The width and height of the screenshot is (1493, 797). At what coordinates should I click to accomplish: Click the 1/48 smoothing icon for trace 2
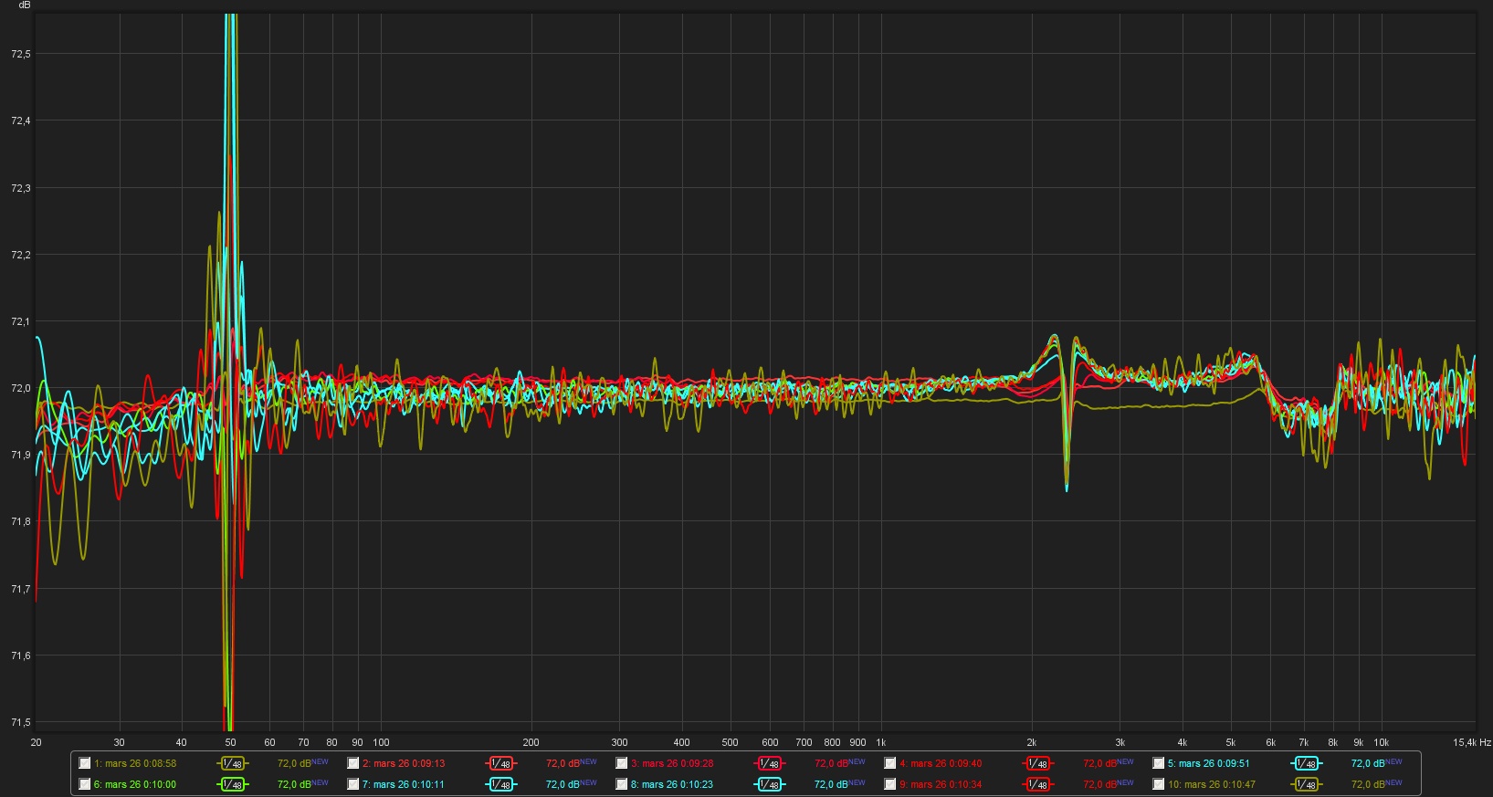click(500, 763)
